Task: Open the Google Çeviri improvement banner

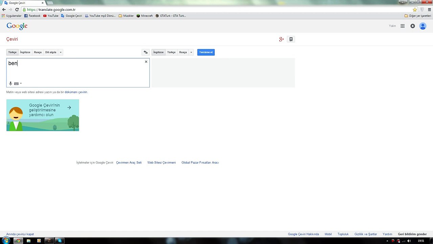Action: pos(43,115)
